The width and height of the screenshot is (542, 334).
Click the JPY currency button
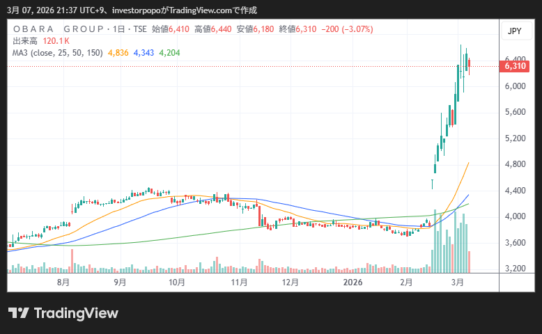coord(514,31)
